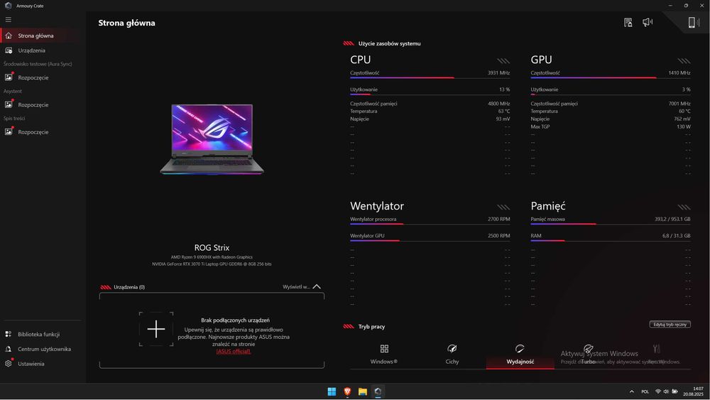Click the hatched icon beside the GPU heading
The height and width of the screenshot is (400, 710).
[x=684, y=60]
